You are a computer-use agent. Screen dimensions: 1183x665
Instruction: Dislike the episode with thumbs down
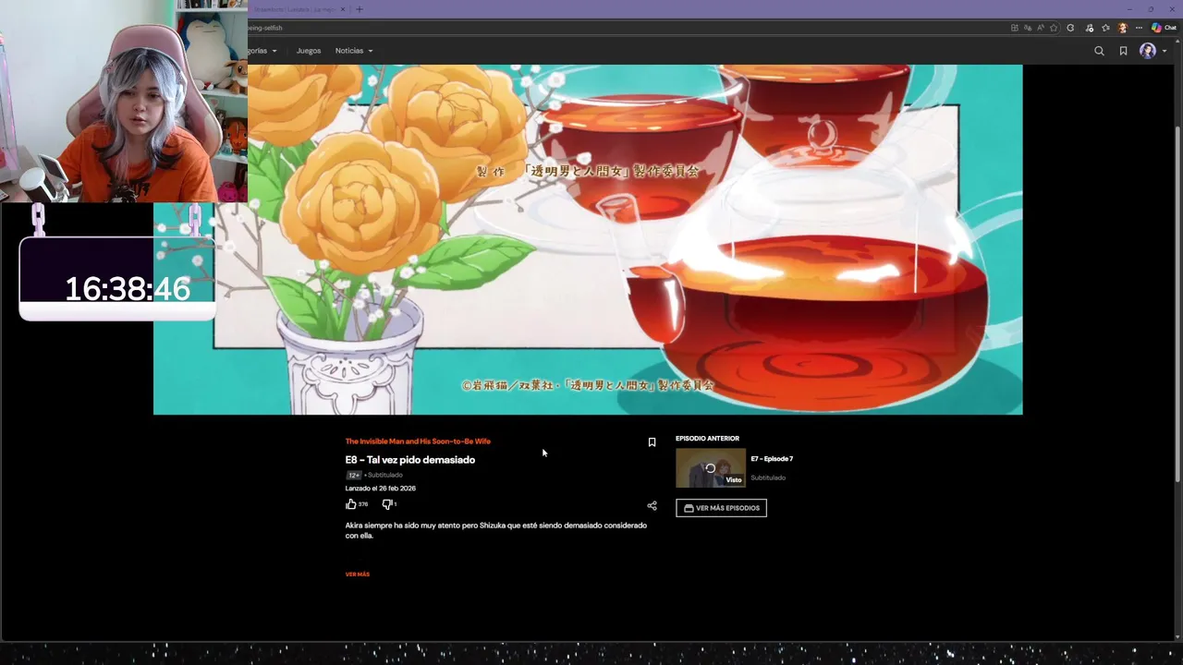[387, 504]
